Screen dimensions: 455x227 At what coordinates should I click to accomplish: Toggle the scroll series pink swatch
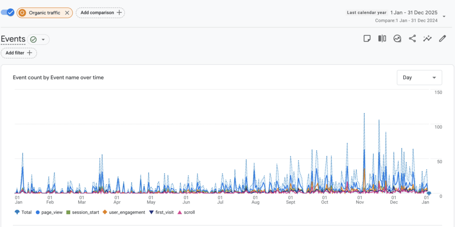[180, 212]
